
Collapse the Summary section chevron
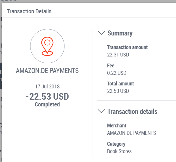[x=101, y=33]
